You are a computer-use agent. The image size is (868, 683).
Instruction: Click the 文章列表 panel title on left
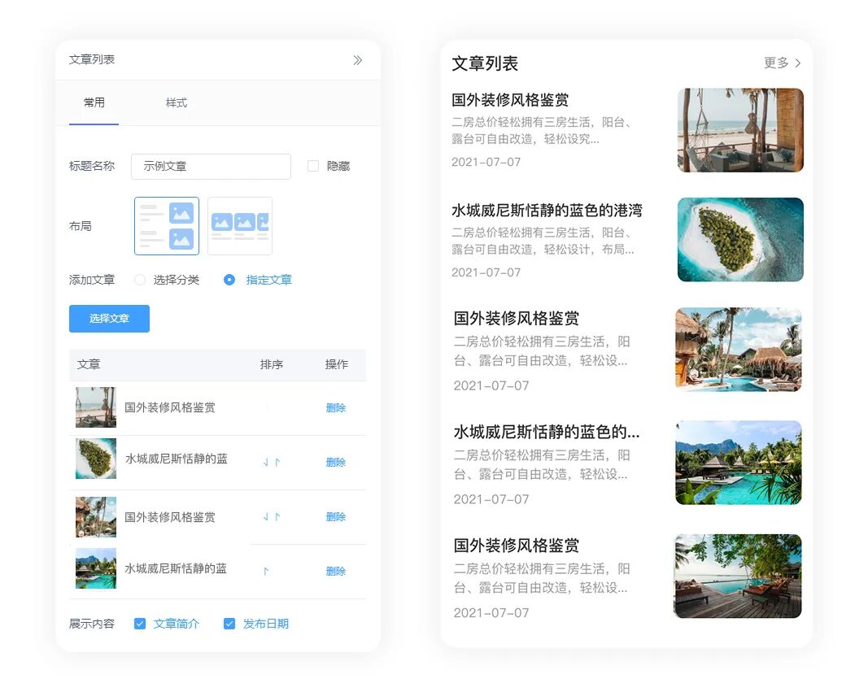pyautogui.click(x=92, y=60)
